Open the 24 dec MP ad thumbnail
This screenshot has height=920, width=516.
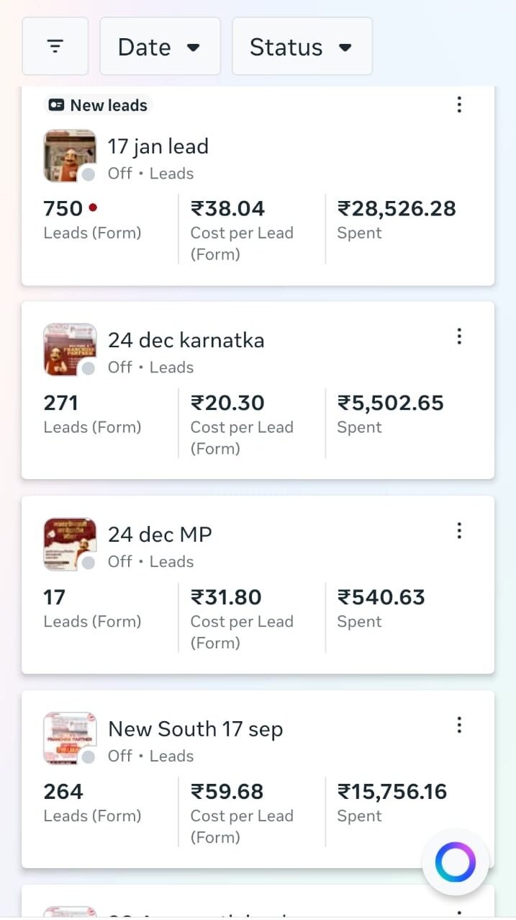click(x=69, y=544)
